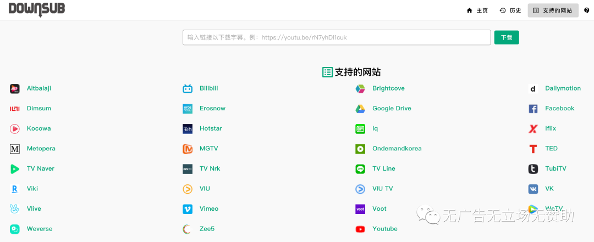The image size is (594, 242).
Task: Click the Weverse green icon
Action: pyautogui.click(x=14, y=229)
